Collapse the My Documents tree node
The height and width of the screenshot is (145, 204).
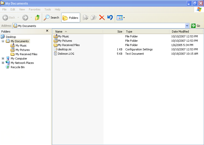point(3,41)
